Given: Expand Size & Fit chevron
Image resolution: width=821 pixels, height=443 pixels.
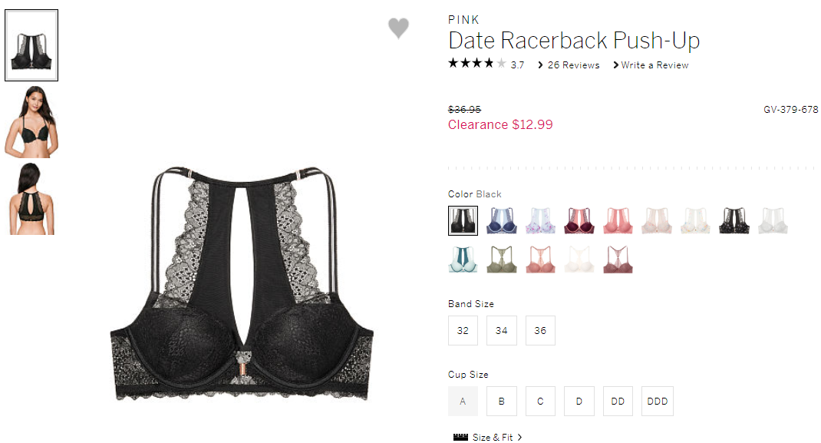Looking at the screenshot, I should [x=519, y=437].
